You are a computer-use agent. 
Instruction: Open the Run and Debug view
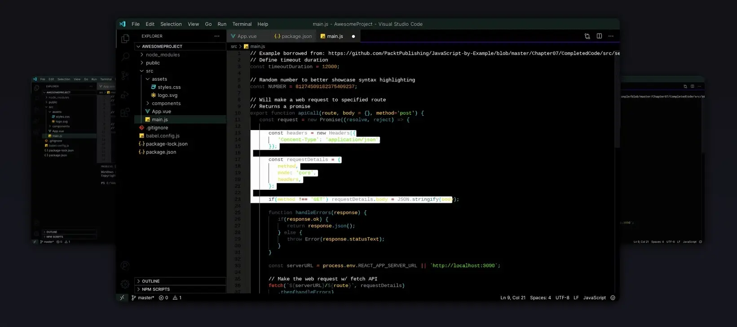click(x=125, y=94)
